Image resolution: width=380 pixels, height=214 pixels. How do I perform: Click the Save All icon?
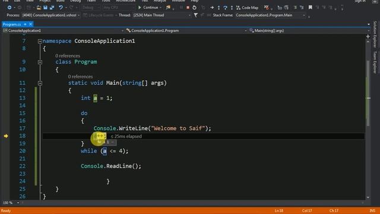click(52, 8)
